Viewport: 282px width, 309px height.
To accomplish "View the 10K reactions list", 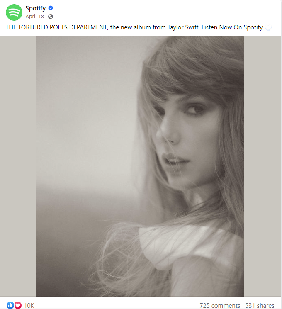I will tap(29, 305).
